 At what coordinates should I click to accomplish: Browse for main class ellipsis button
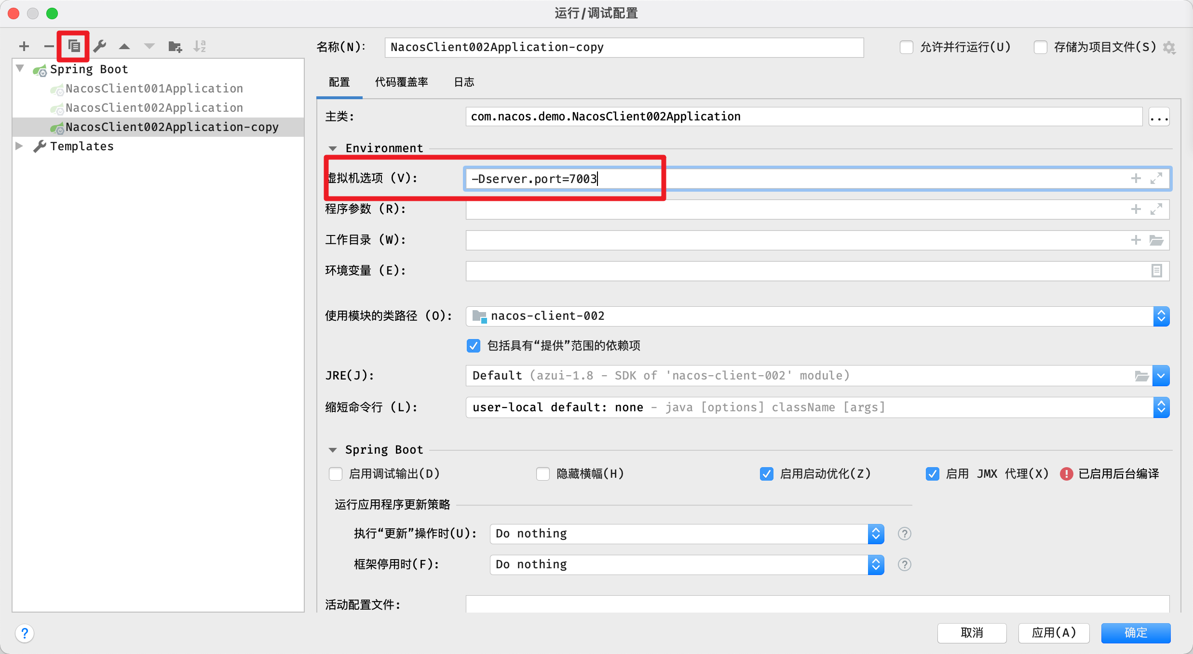1159,117
